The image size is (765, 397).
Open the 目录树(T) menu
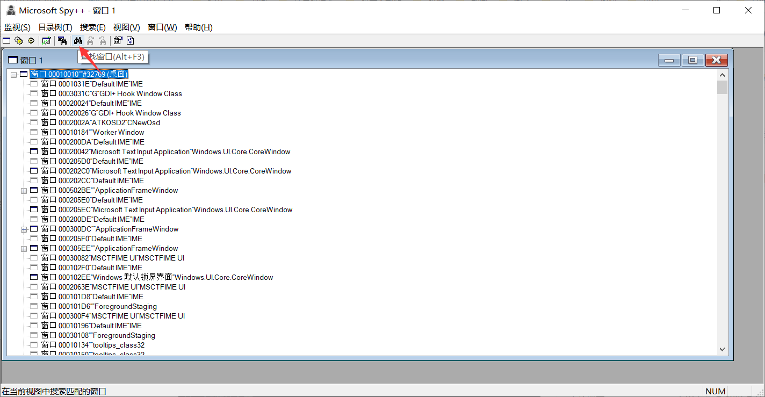[x=55, y=27]
